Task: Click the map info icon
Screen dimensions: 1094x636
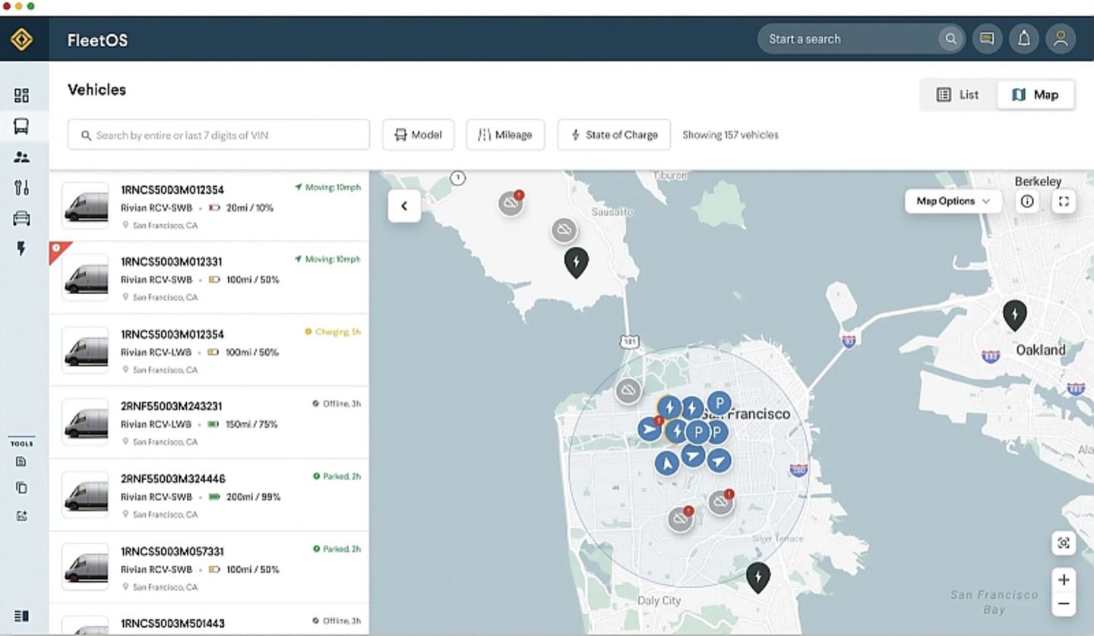Action: [1027, 201]
